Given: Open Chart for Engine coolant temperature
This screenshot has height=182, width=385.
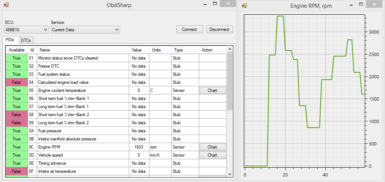Looking at the screenshot, I should pos(212,90).
